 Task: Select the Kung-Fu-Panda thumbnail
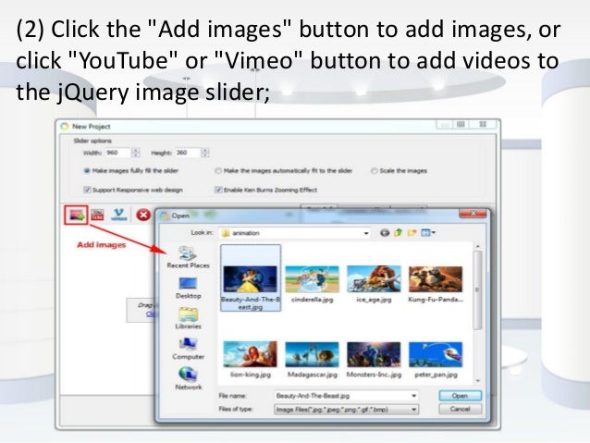coord(436,279)
